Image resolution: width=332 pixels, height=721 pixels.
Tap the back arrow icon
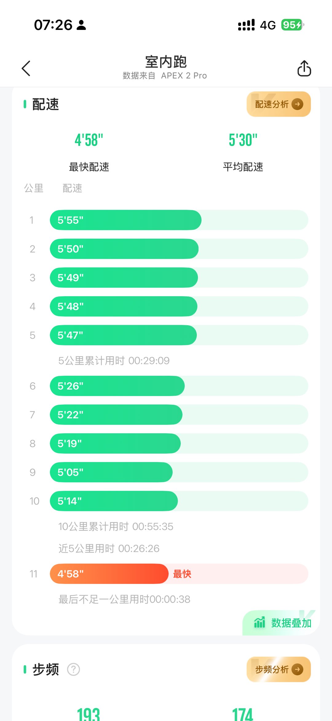pyautogui.click(x=26, y=68)
